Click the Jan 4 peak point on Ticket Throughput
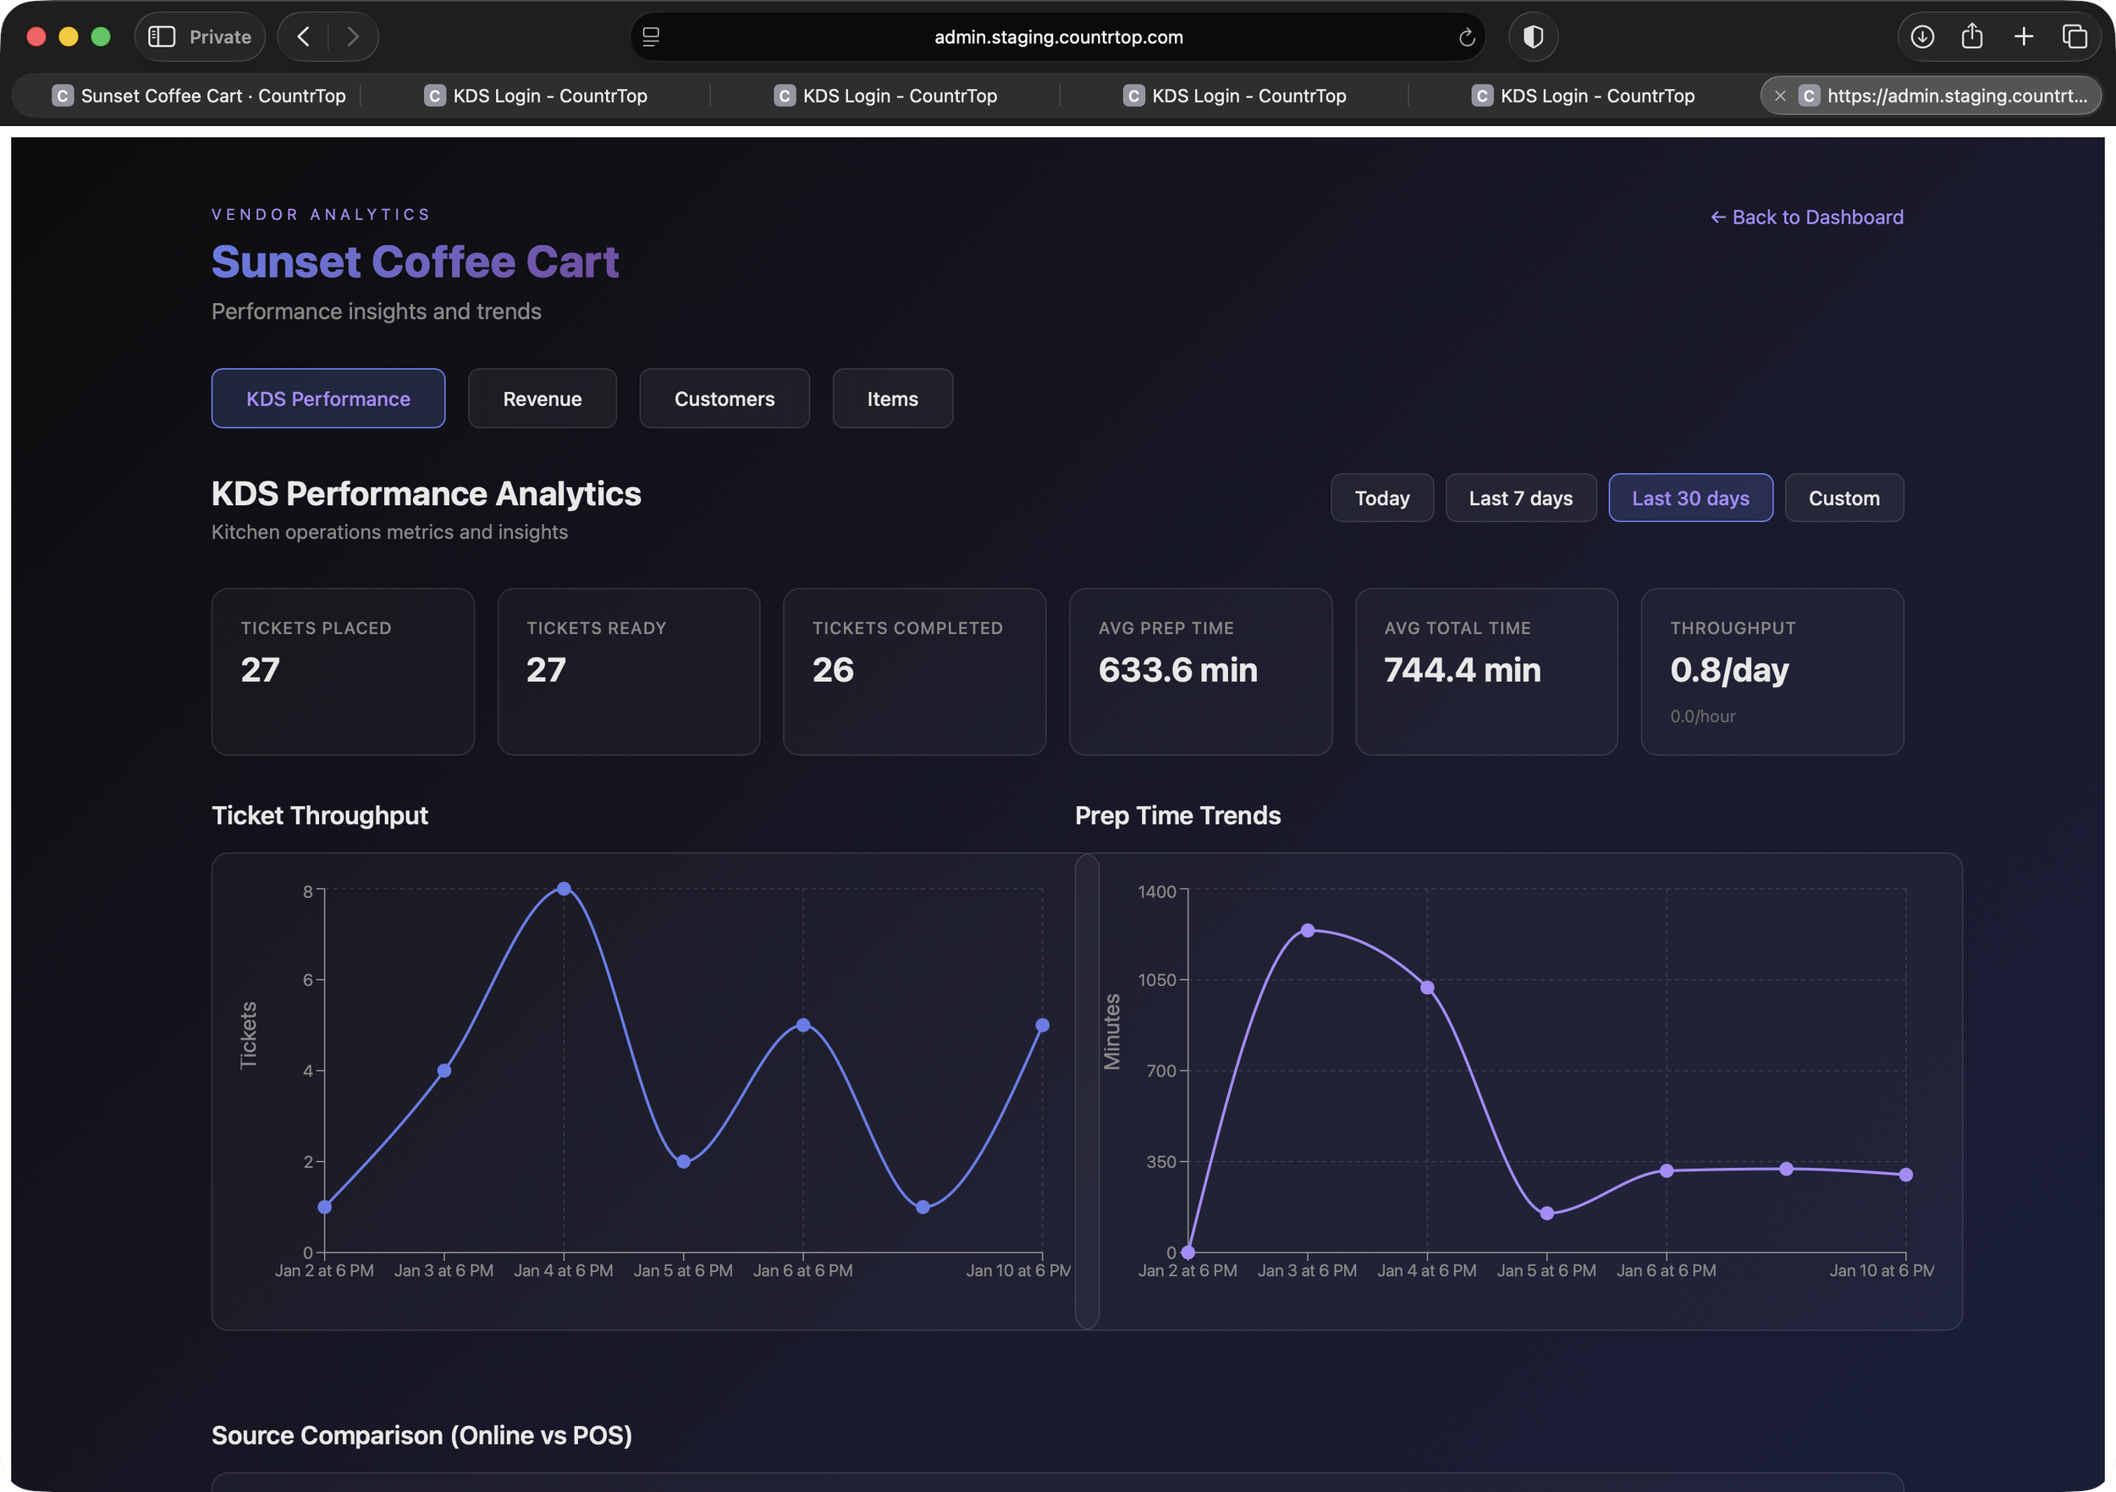 point(564,889)
